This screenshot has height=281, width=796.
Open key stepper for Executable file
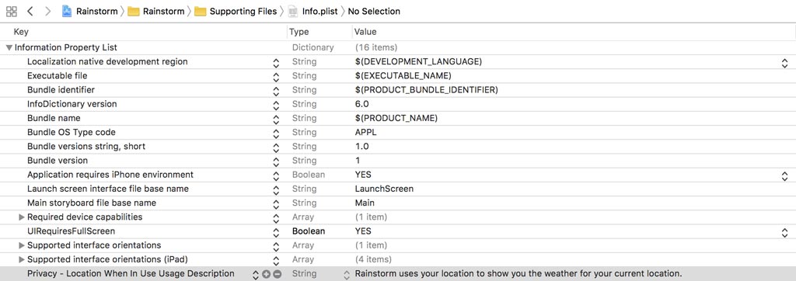(x=276, y=77)
